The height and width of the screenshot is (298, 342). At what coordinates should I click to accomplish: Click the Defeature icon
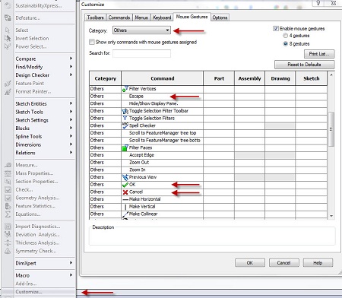[8, 18]
